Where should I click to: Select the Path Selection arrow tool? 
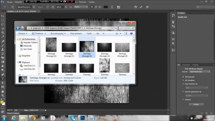tap(3, 83)
